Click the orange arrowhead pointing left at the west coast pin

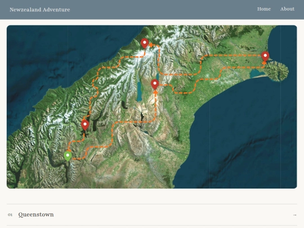[x=151, y=46]
